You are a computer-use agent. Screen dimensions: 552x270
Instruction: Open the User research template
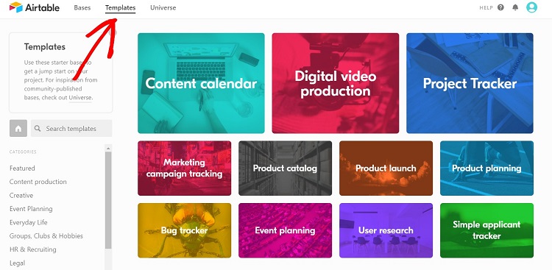(386, 230)
